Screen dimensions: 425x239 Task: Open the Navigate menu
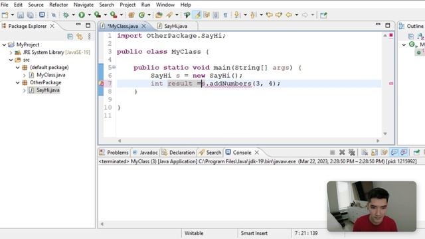pyautogui.click(x=84, y=5)
